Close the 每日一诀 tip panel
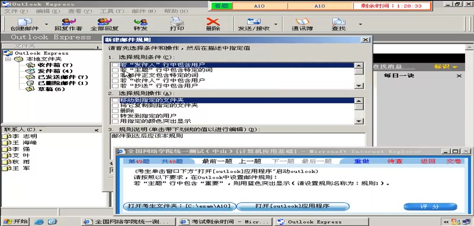474x226 pixels. 459,76
